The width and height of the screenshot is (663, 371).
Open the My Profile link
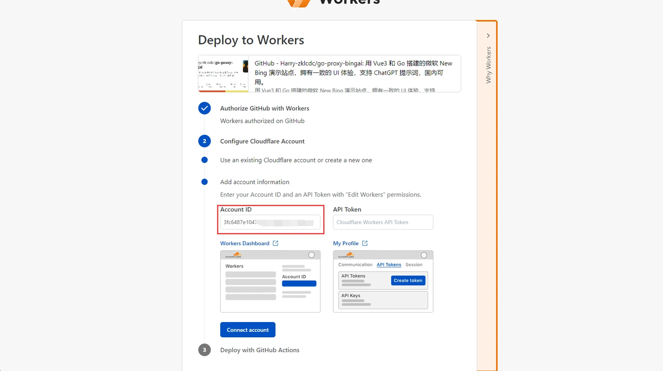345,243
